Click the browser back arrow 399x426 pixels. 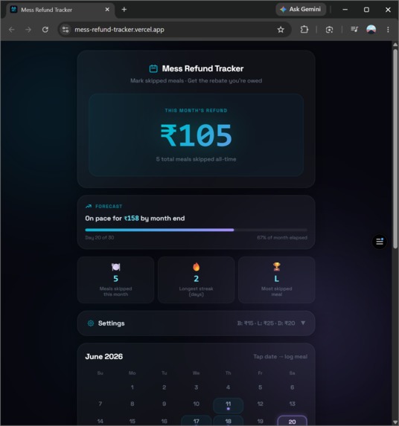[12, 30]
